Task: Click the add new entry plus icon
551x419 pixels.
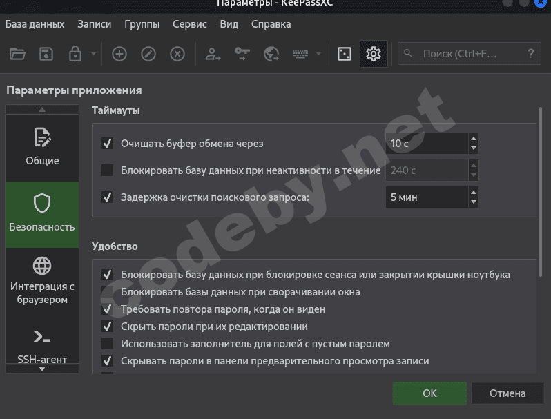Action: pyautogui.click(x=119, y=54)
